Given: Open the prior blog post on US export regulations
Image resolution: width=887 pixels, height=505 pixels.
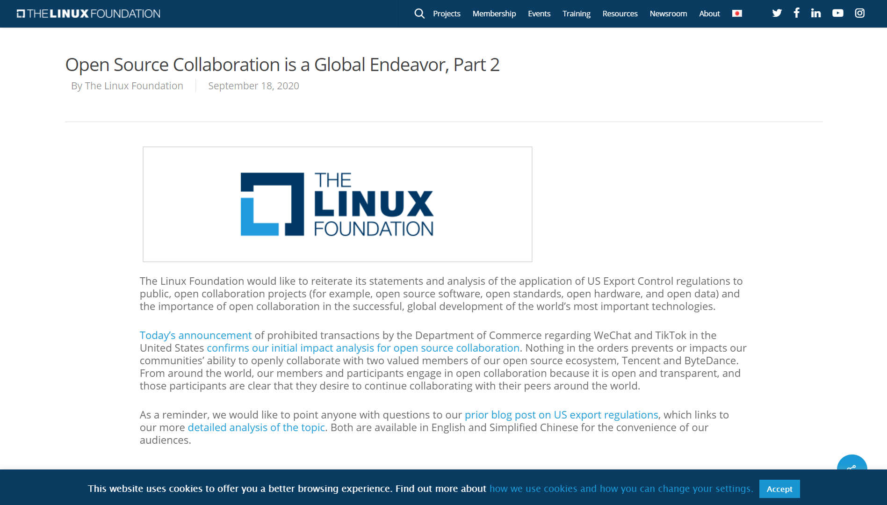Looking at the screenshot, I should [561, 415].
